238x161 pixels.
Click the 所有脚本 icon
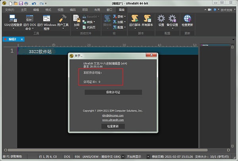click(148, 18)
